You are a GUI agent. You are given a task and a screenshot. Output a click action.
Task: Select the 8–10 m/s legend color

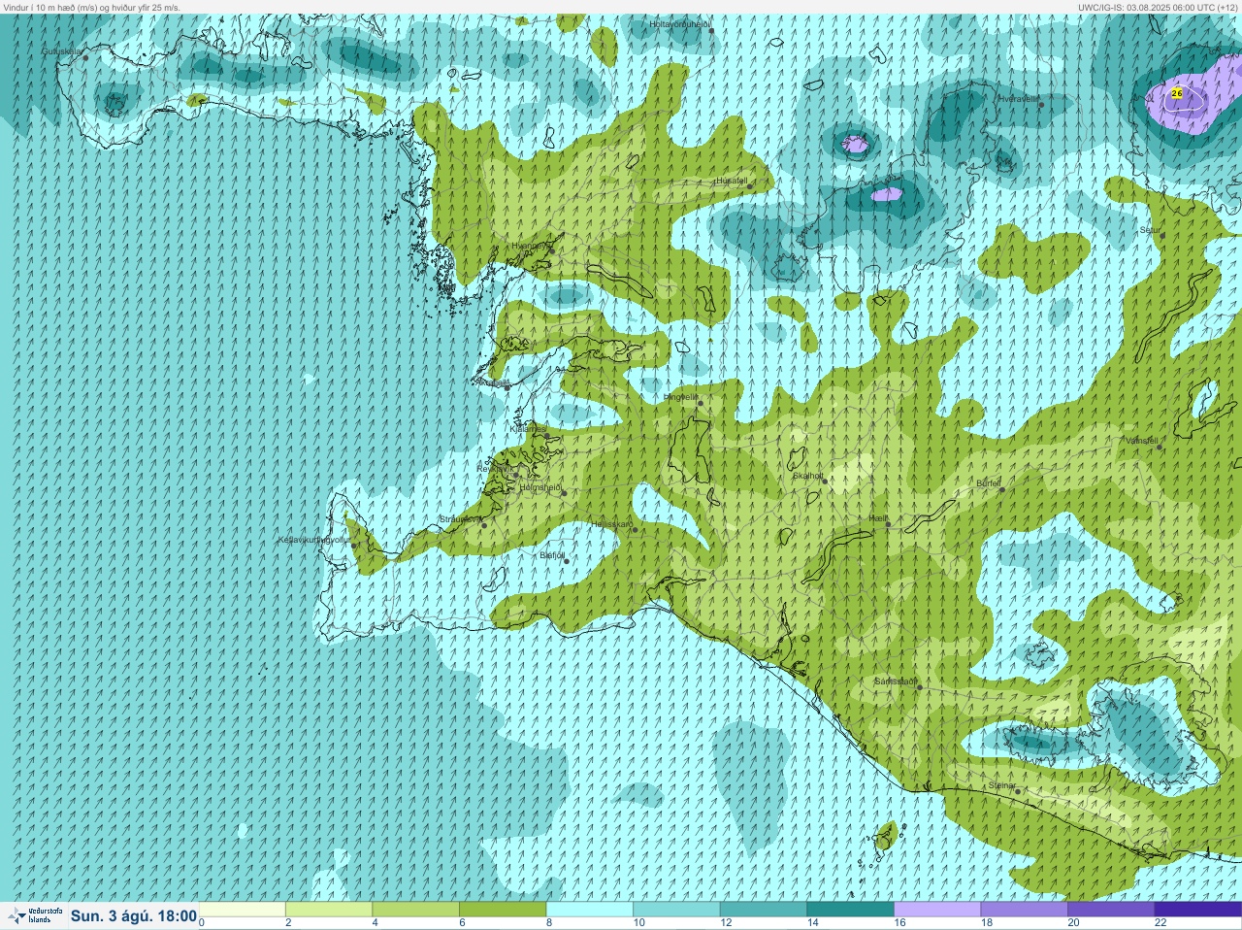pos(590,910)
